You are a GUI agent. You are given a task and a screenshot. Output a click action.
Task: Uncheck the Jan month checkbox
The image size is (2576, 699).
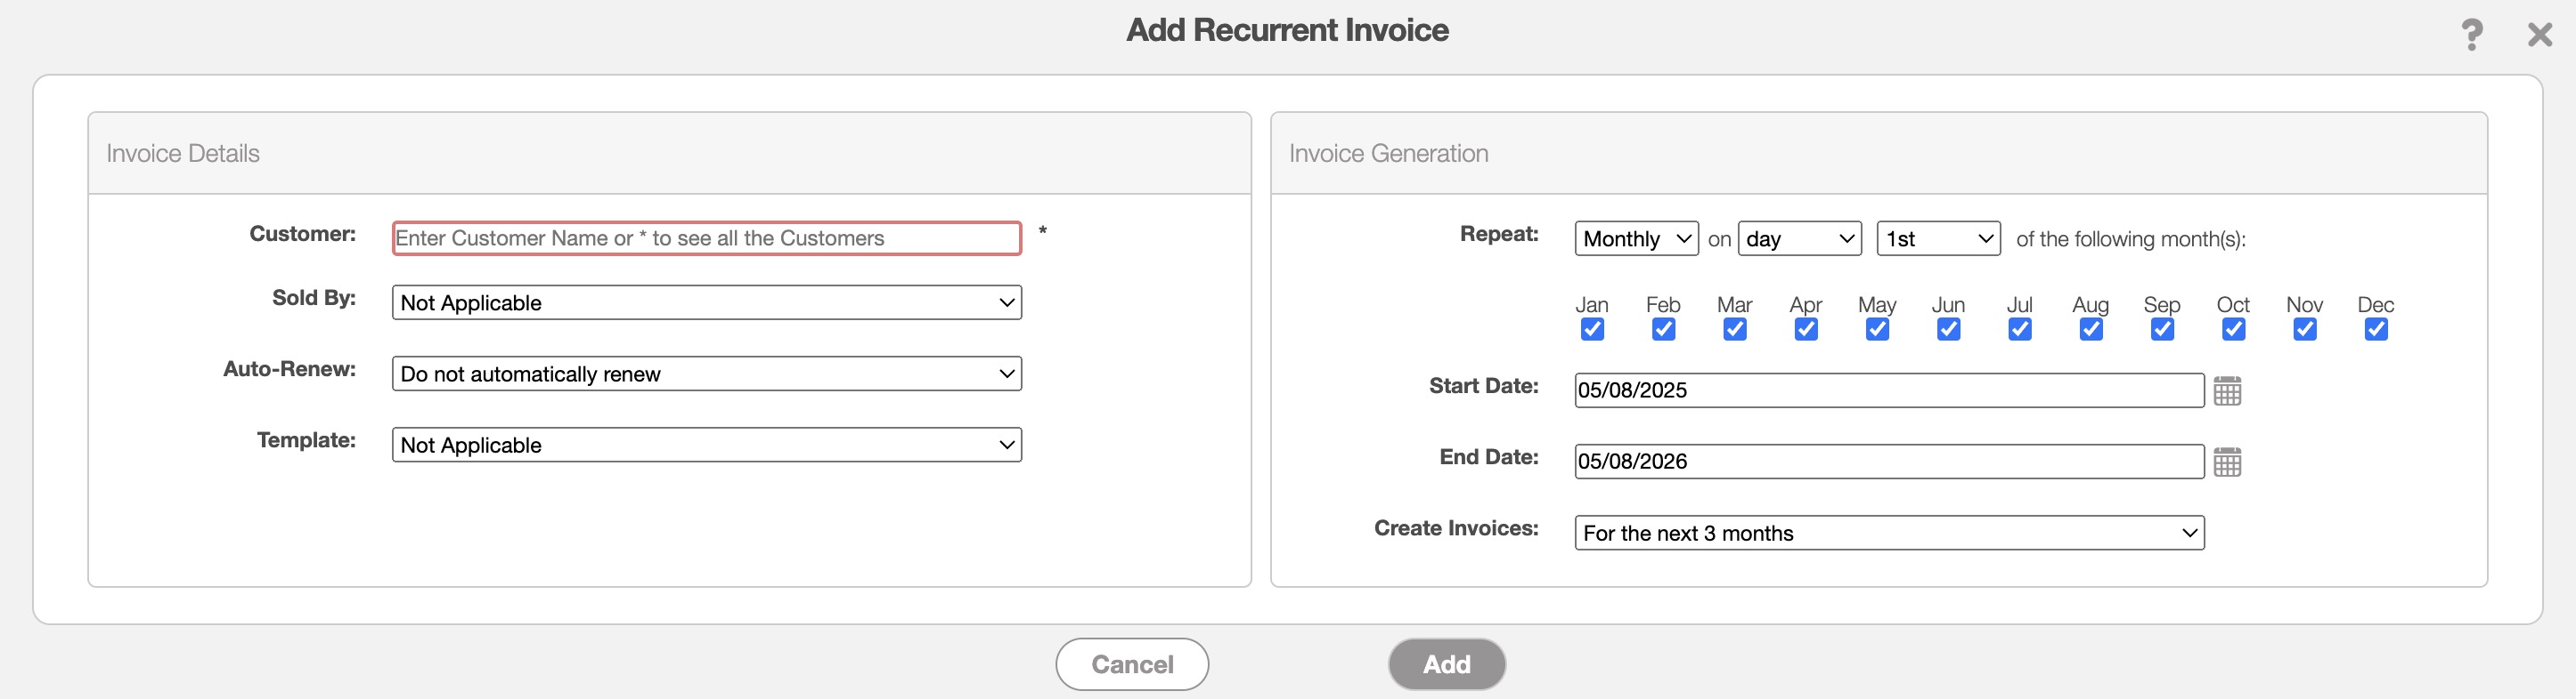point(1592,330)
